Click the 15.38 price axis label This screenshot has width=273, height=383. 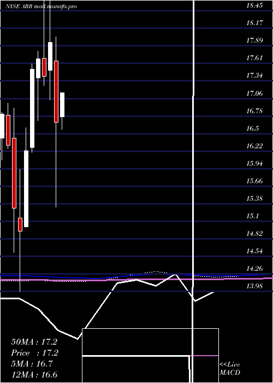click(254, 198)
